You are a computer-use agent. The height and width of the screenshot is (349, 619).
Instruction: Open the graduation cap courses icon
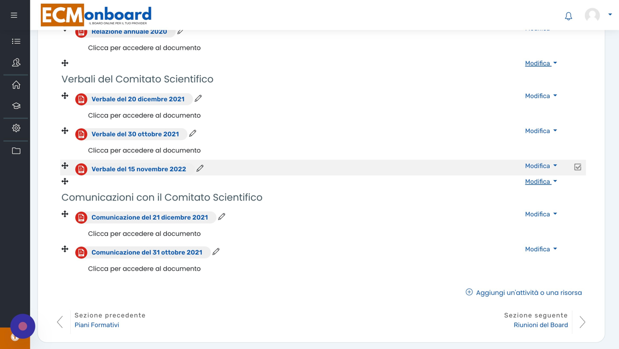click(16, 106)
